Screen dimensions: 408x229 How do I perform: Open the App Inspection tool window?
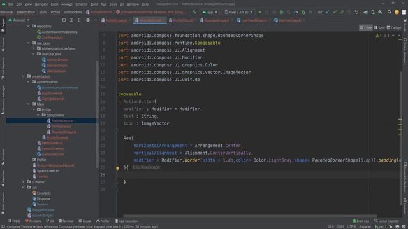(x=126, y=221)
